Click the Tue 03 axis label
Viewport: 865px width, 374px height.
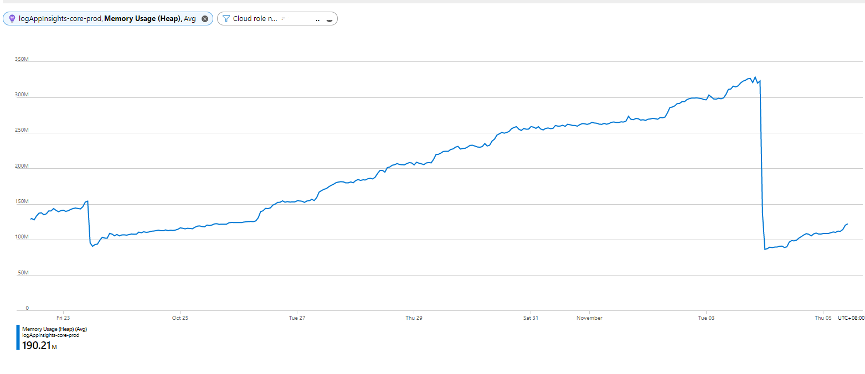tap(706, 318)
